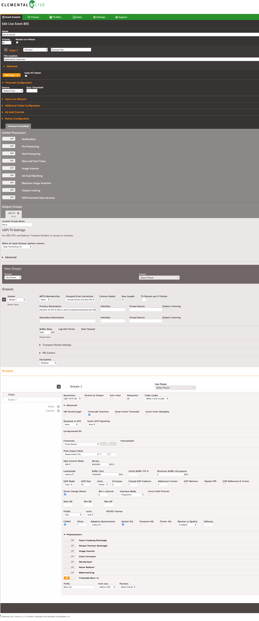Open the Profiles tab
The image size is (259, 621).
(x=55, y=17)
